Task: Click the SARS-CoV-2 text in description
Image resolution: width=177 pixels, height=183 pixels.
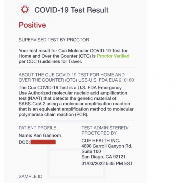Action: point(32,104)
